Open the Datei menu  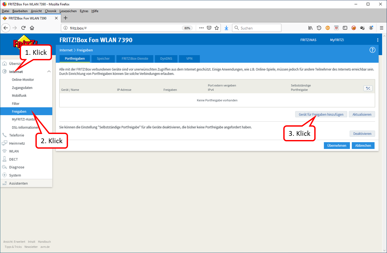[6, 11]
